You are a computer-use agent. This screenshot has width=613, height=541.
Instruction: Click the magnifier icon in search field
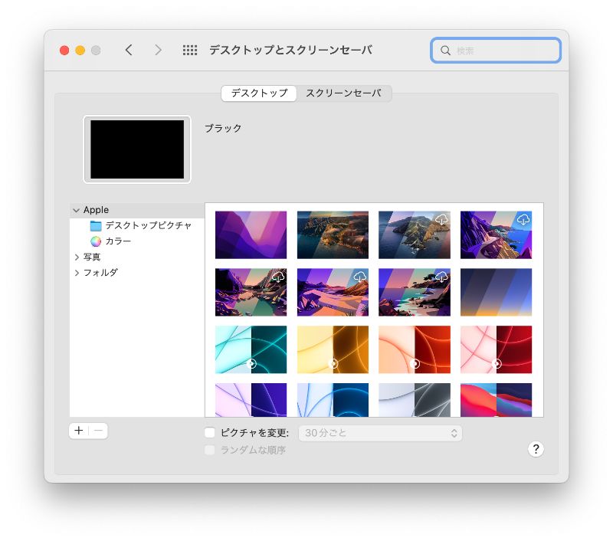tap(445, 51)
